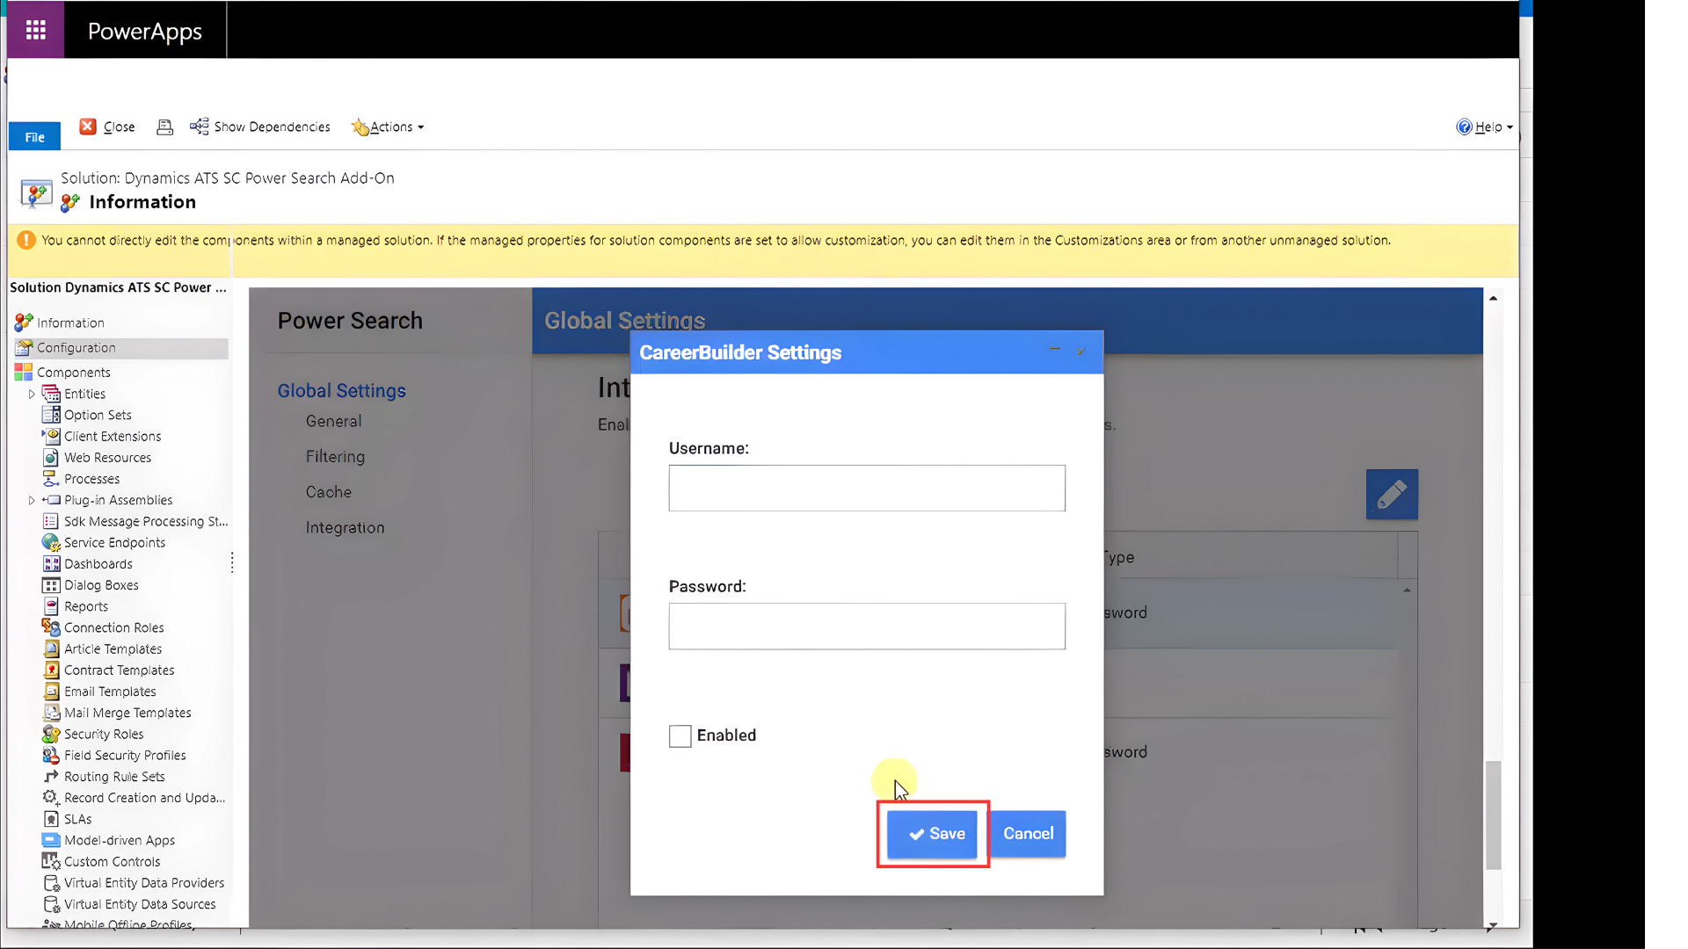Click Save in CareerBuilder Settings
The image size is (1688, 949).
click(x=932, y=835)
